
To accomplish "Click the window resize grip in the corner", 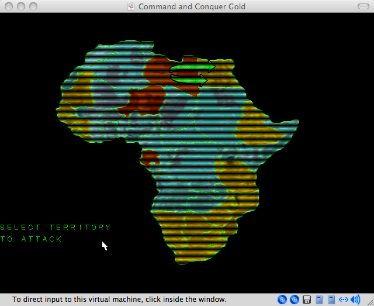I will pyautogui.click(x=370, y=302).
